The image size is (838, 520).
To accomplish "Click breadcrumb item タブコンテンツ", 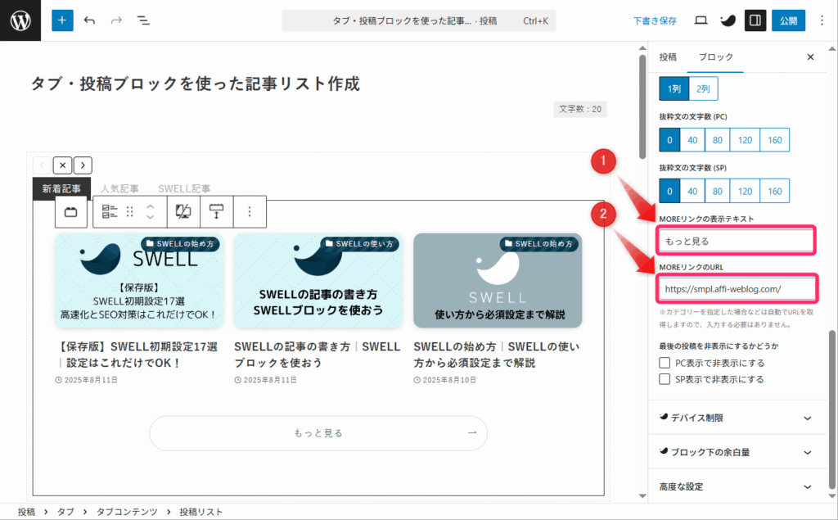I will 127,512.
